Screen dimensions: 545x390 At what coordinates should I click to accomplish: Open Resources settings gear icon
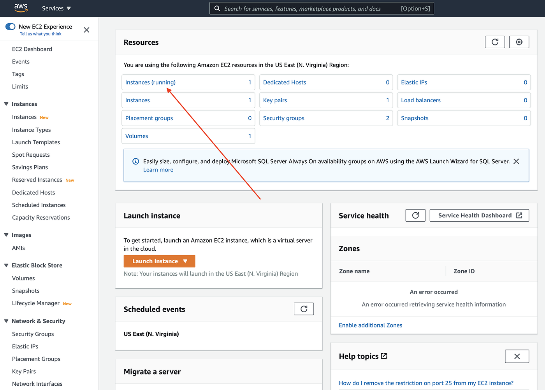[519, 42]
